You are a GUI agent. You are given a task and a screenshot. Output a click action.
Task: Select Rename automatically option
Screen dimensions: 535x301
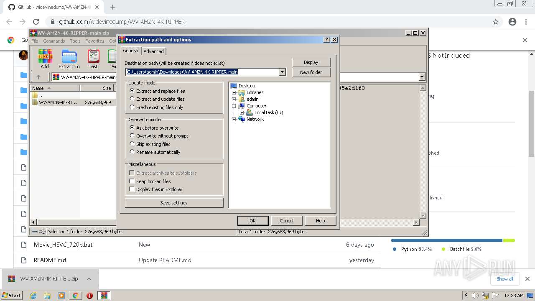155,152
